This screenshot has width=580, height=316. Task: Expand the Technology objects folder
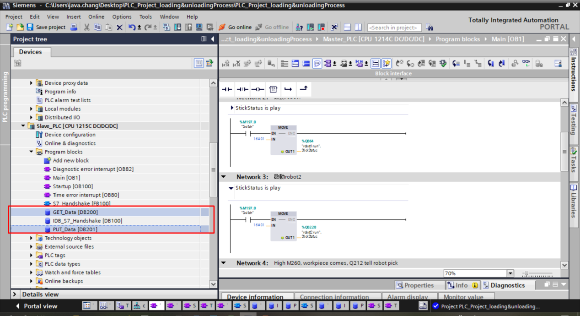31,238
